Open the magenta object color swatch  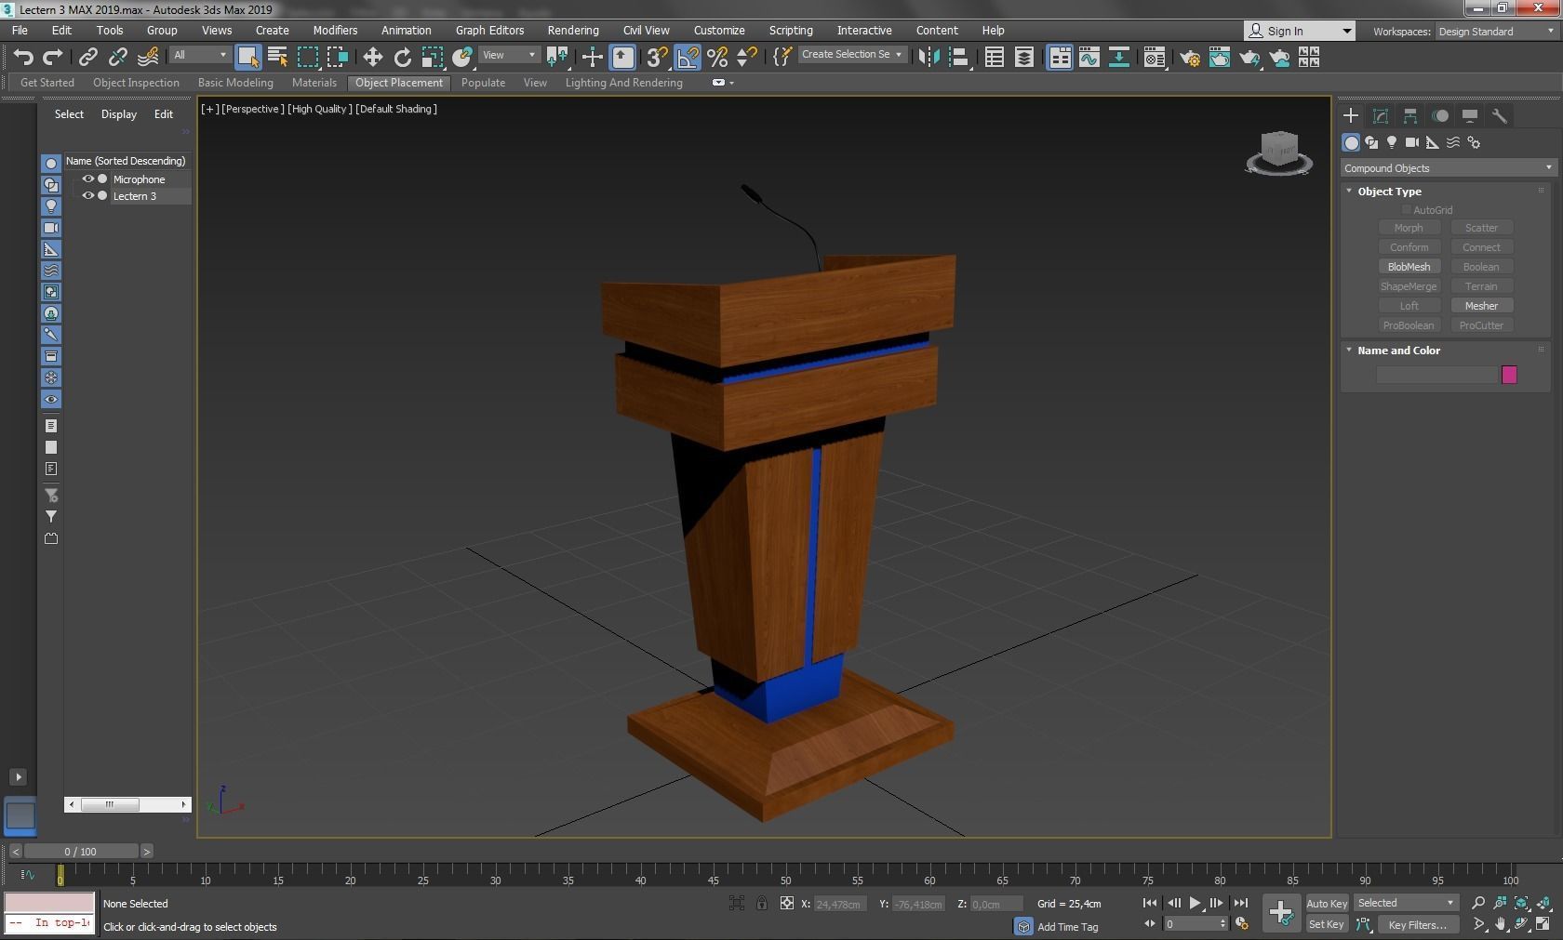pos(1509,375)
